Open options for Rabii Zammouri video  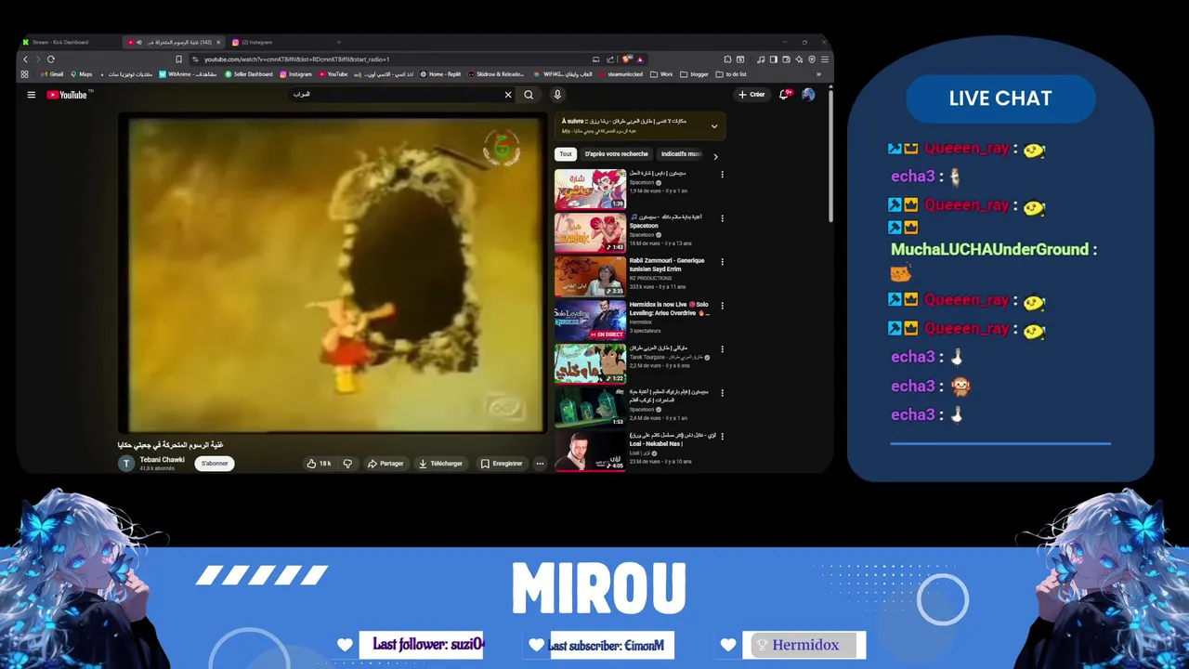tap(722, 262)
